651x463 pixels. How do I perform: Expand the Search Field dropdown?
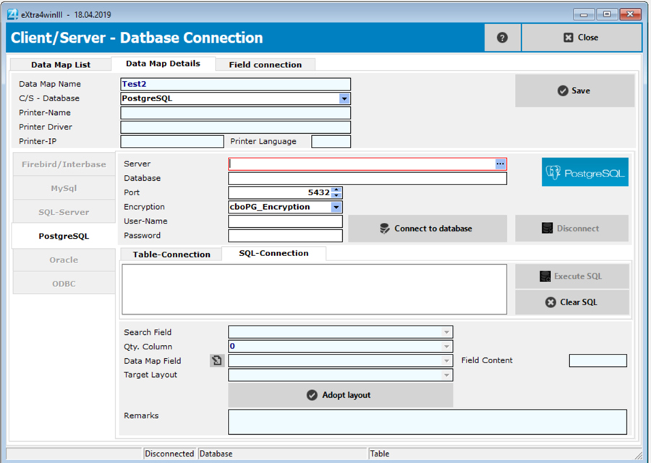tap(446, 332)
